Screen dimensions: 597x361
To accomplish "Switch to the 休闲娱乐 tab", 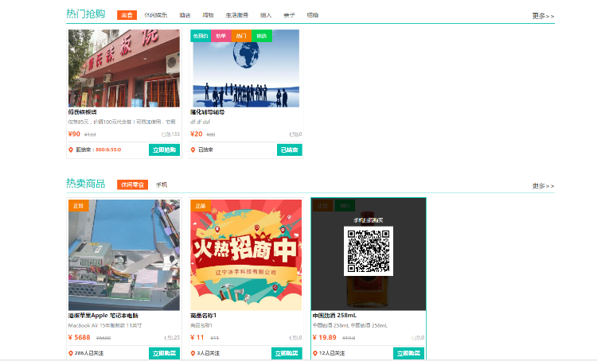I will click(x=156, y=15).
